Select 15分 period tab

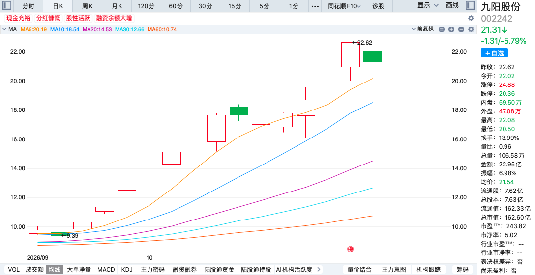[235, 6]
